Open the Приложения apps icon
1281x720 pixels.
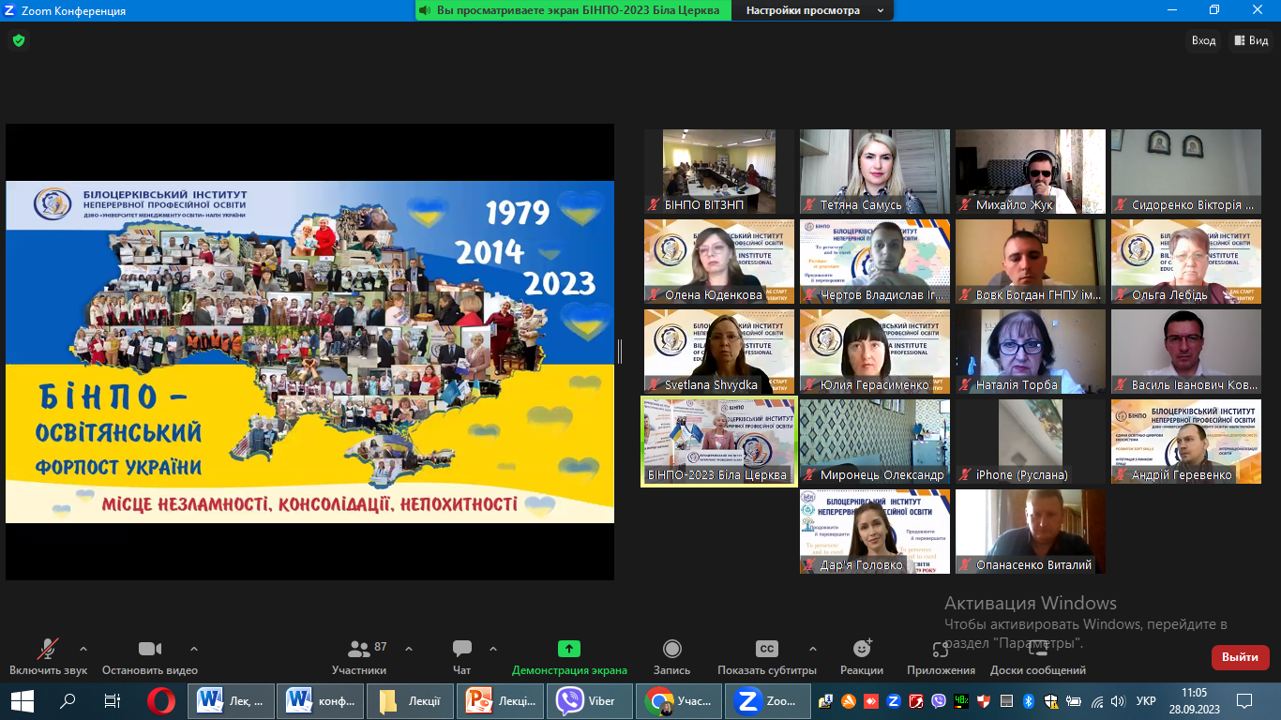[x=941, y=650]
